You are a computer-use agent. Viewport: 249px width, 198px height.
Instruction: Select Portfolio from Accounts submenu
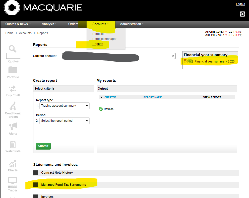pos(98,34)
